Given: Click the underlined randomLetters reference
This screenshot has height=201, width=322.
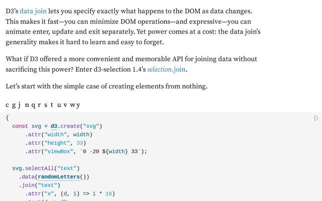Looking at the screenshot, I should point(59,176).
